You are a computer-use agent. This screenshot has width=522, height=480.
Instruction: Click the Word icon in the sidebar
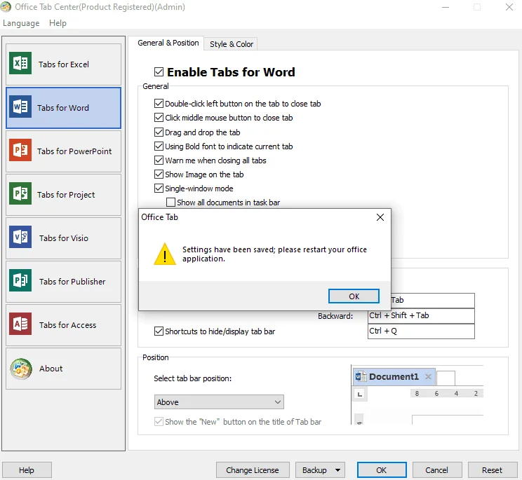pos(20,107)
